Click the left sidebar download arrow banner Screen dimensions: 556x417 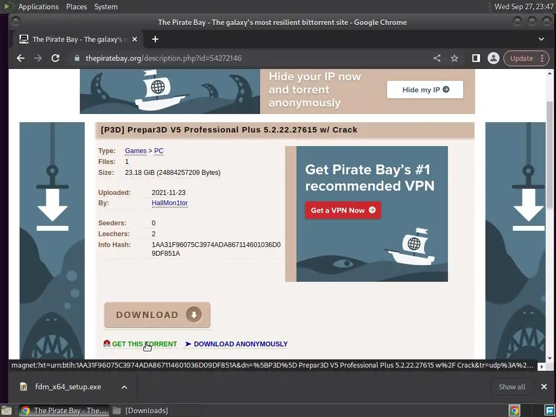coord(52,241)
